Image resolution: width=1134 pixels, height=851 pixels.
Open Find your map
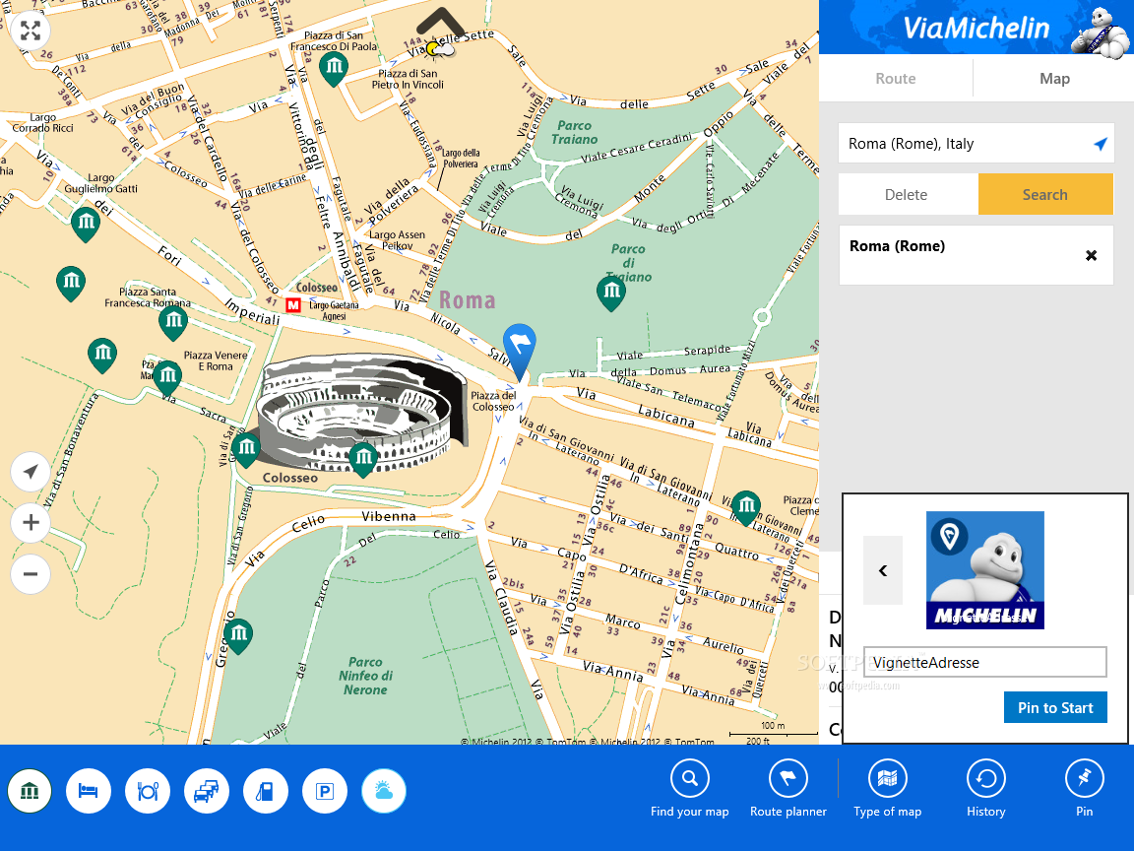pos(690,790)
